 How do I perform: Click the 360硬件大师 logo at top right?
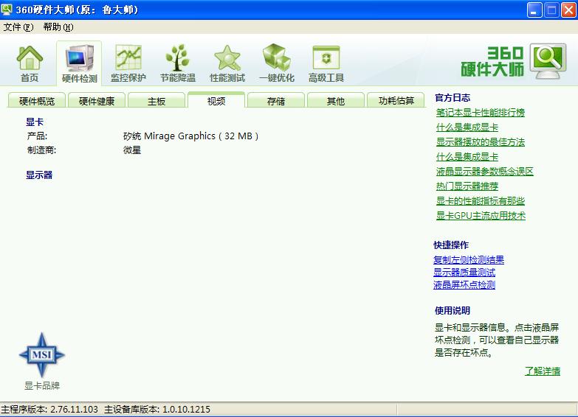[515, 61]
